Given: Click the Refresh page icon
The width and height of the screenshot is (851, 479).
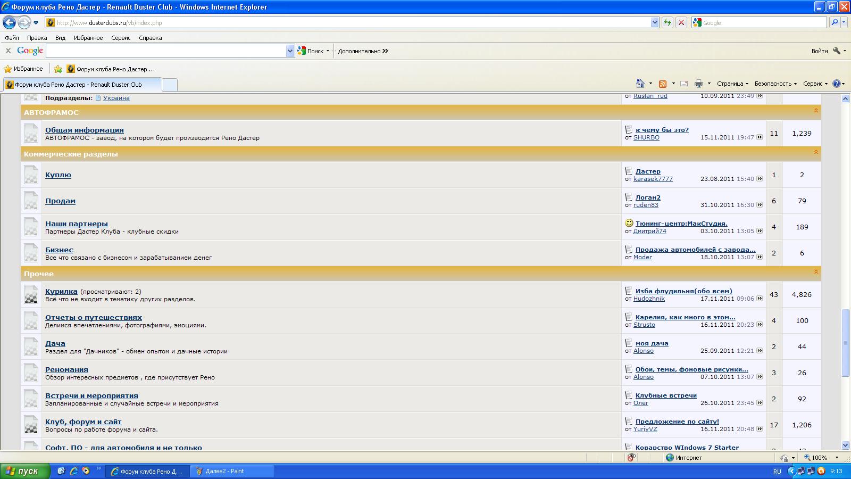Looking at the screenshot, I should [667, 22].
